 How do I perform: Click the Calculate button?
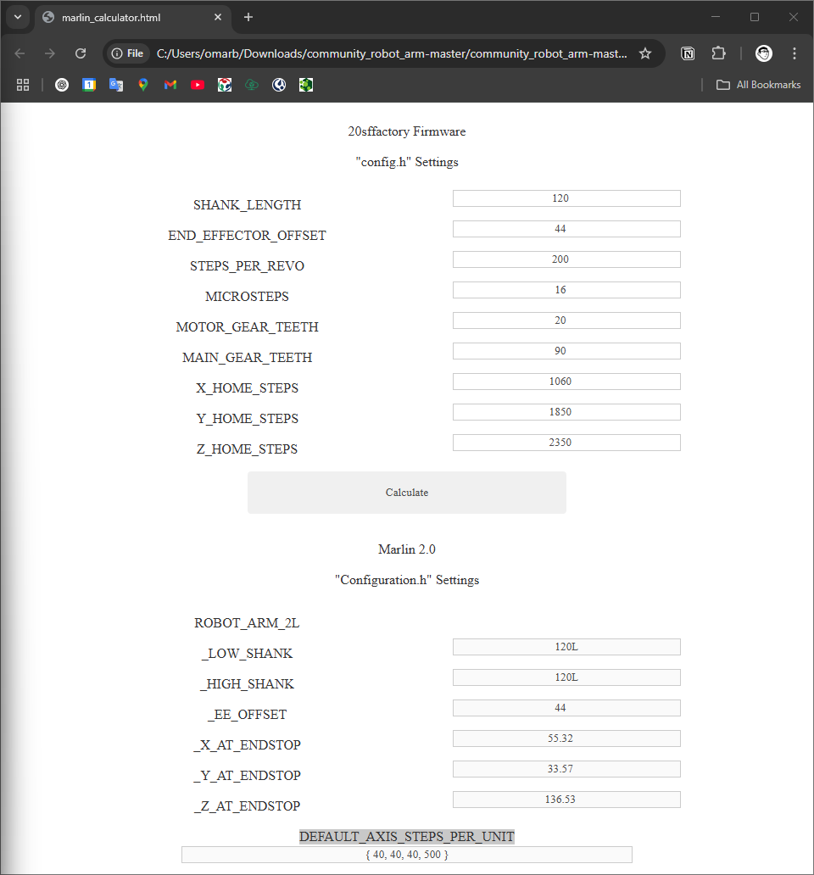(407, 493)
